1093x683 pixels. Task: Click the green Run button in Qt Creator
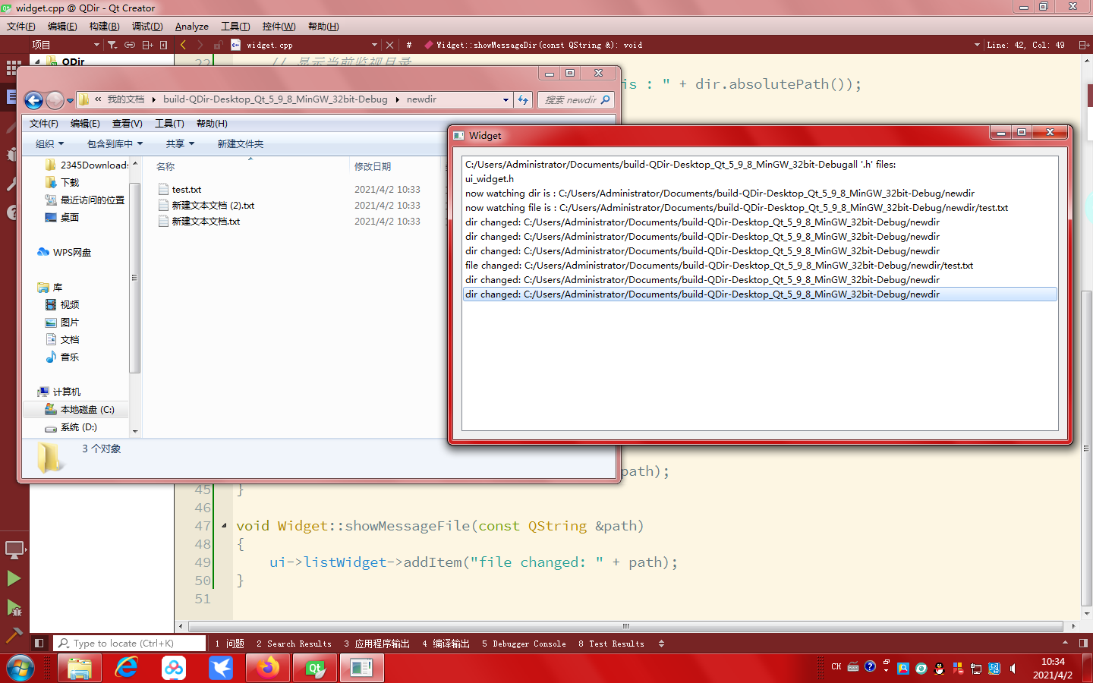13,579
